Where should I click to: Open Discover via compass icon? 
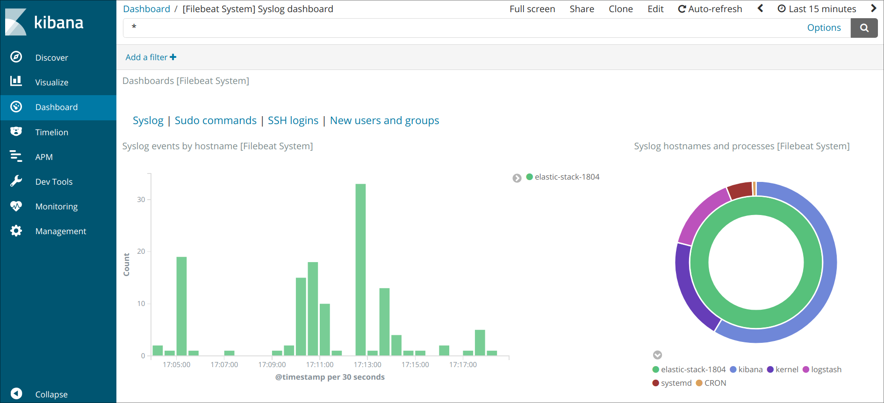16,57
